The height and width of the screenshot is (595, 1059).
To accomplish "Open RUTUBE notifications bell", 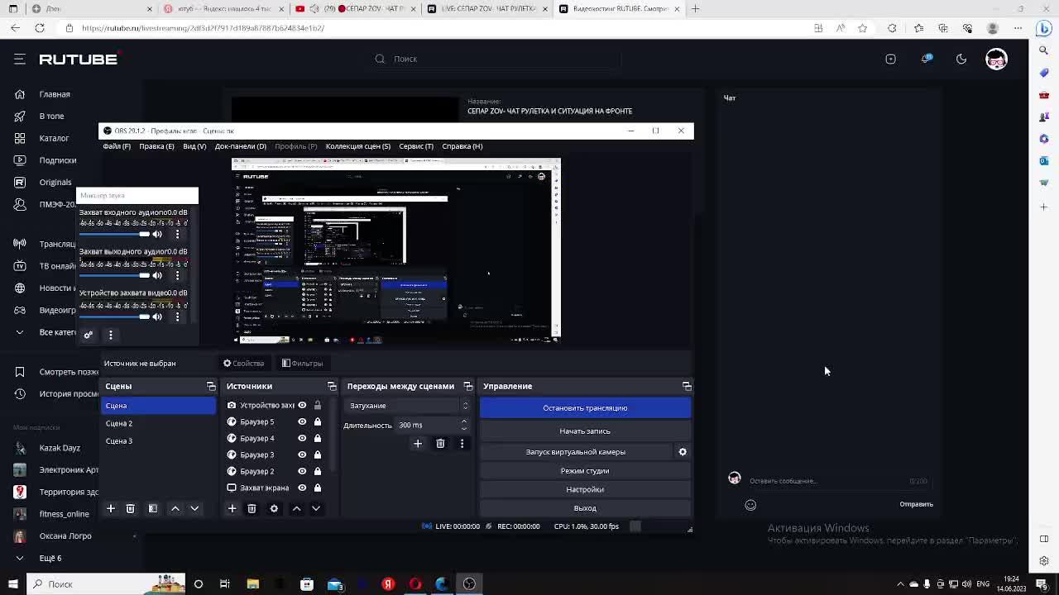I will coord(927,59).
